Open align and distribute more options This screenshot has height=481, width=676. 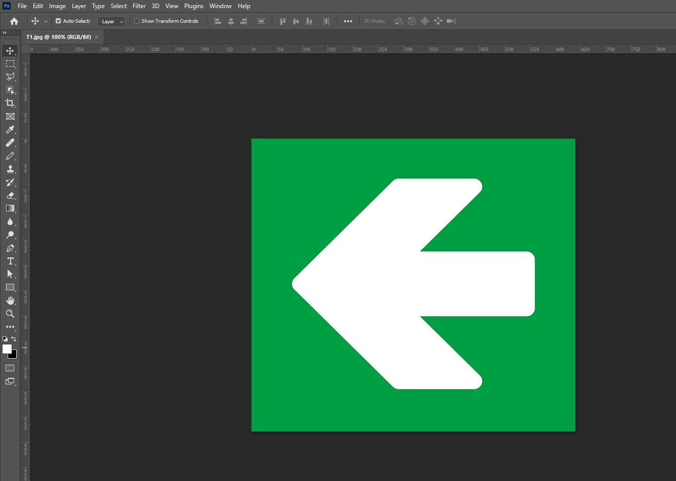pyautogui.click(x=348, y=21)
